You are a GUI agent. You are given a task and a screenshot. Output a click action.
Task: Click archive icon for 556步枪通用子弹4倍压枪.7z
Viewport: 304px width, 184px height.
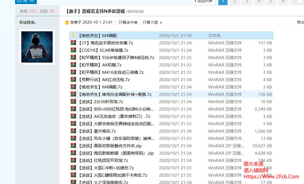coord(73,57)
